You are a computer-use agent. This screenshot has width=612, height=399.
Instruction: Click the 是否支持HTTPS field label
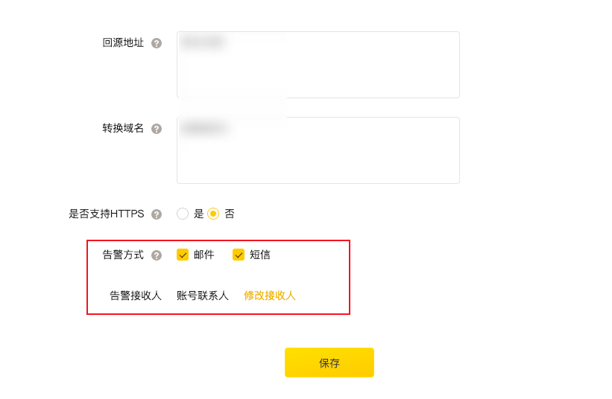107,214
